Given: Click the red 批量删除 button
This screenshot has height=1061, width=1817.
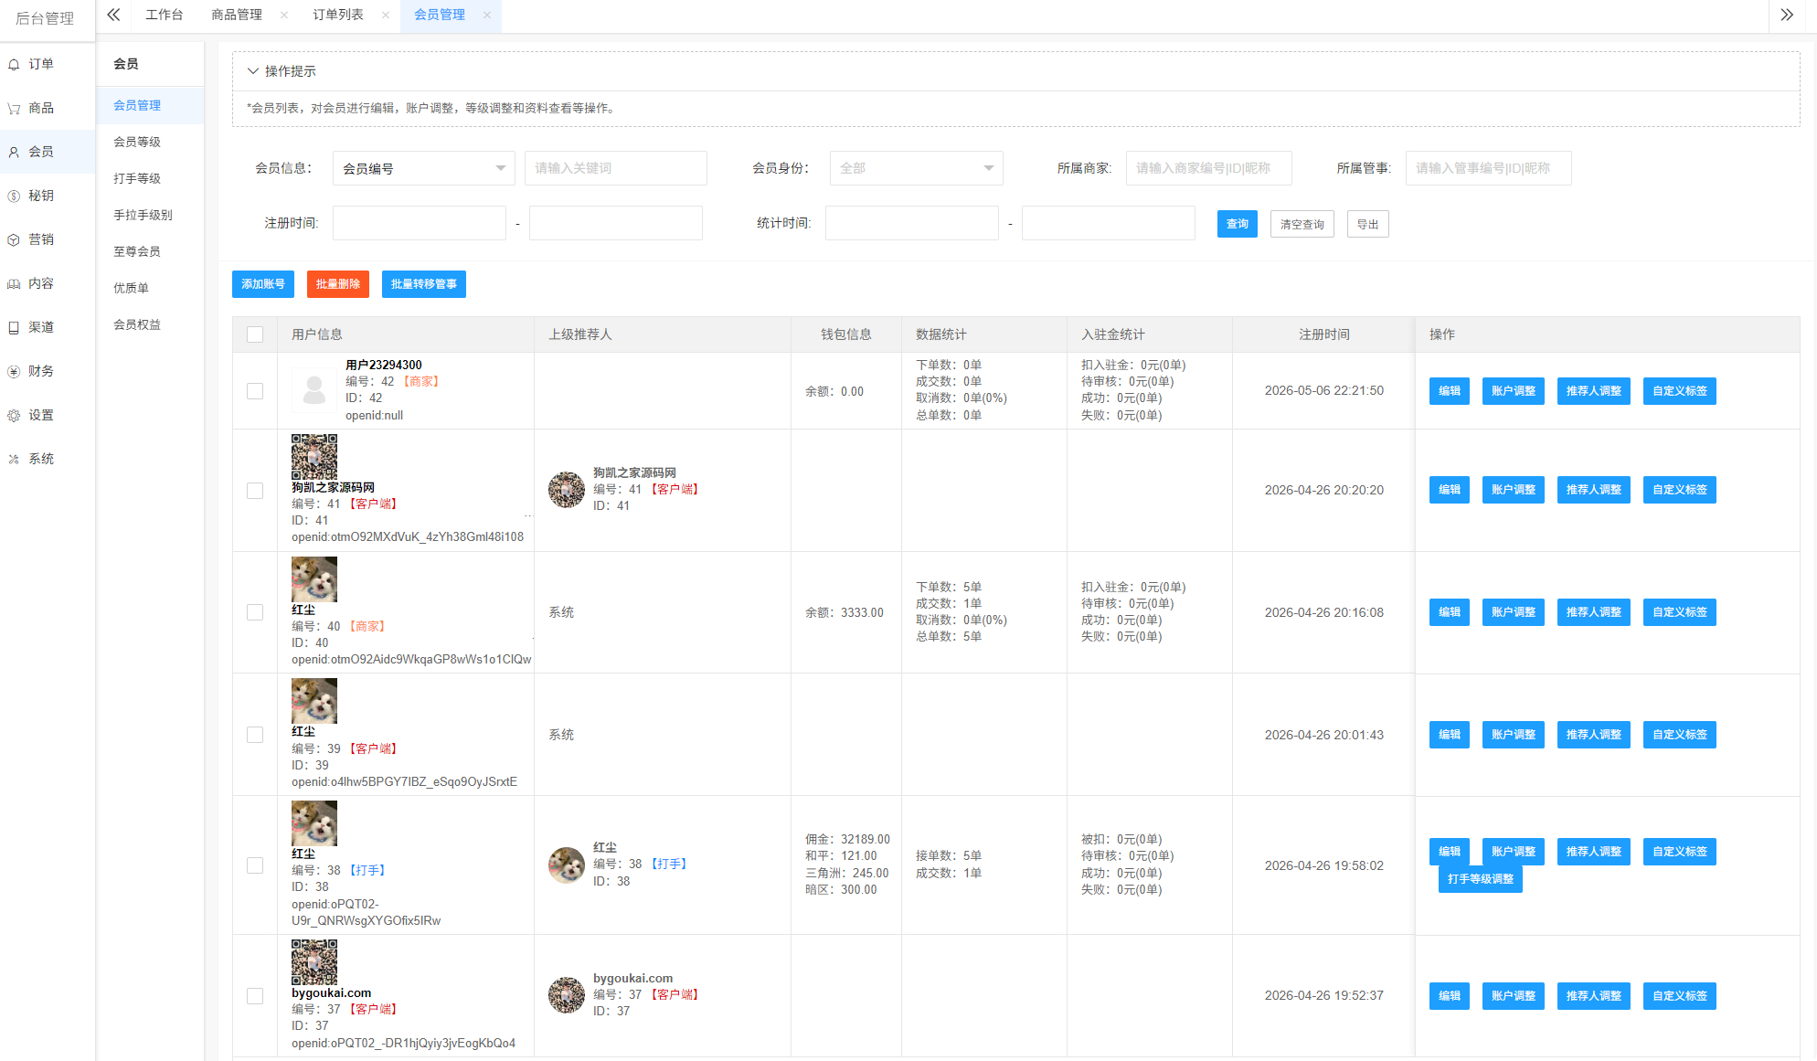Looking at the screenshot, I should (338, 284).
